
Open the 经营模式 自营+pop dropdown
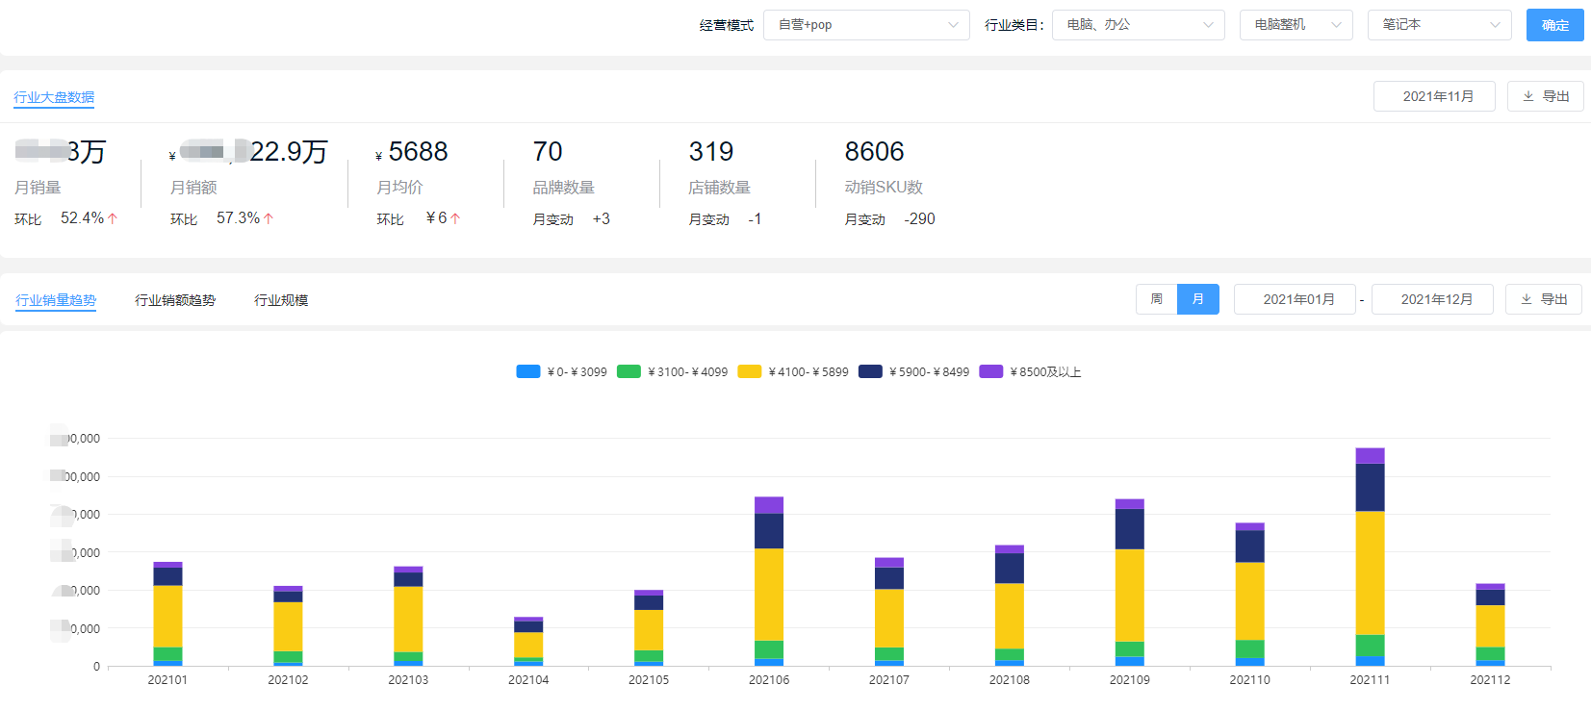click(866, 25)
